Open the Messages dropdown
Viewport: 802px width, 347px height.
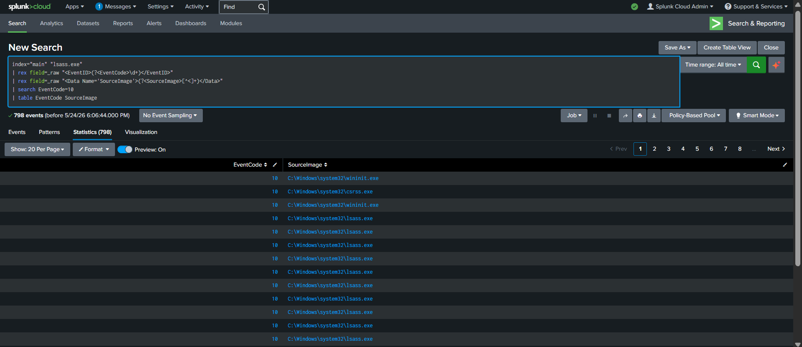pos(120,7)
